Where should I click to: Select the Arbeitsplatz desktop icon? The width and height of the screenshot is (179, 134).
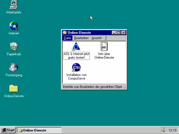coord(14,5)
